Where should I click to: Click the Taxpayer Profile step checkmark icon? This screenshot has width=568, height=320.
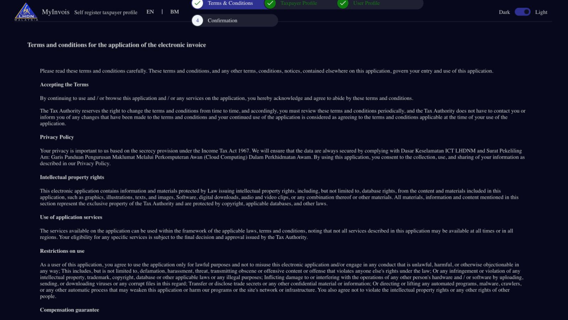[x=270, y=3]
